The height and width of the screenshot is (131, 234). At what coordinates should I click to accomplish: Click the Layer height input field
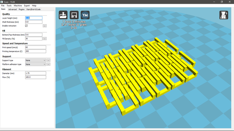34,18
